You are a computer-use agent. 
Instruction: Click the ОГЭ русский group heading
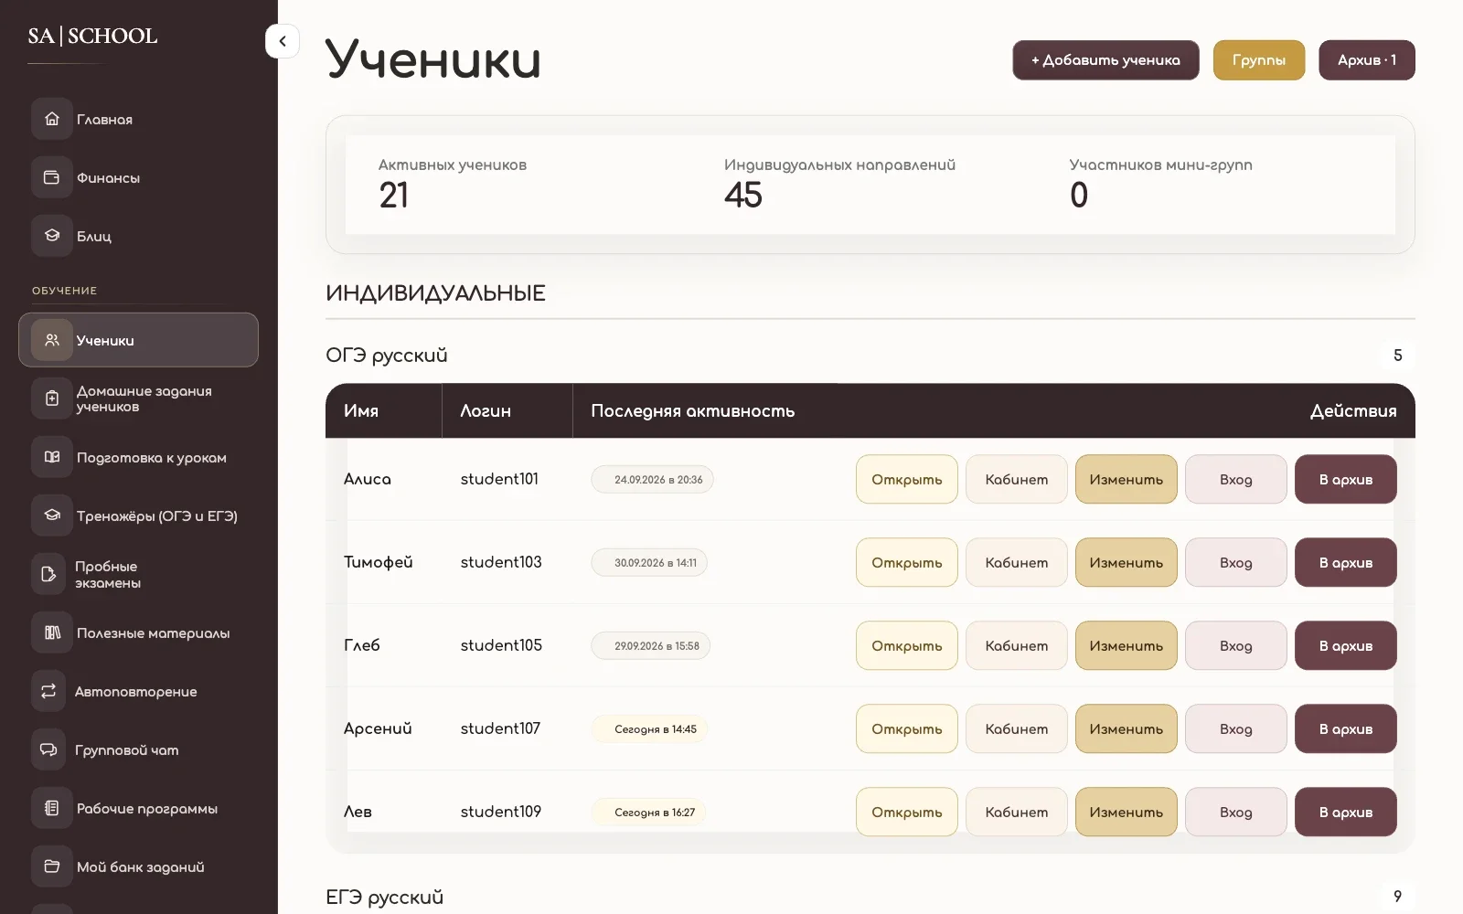tap(387, 356)
